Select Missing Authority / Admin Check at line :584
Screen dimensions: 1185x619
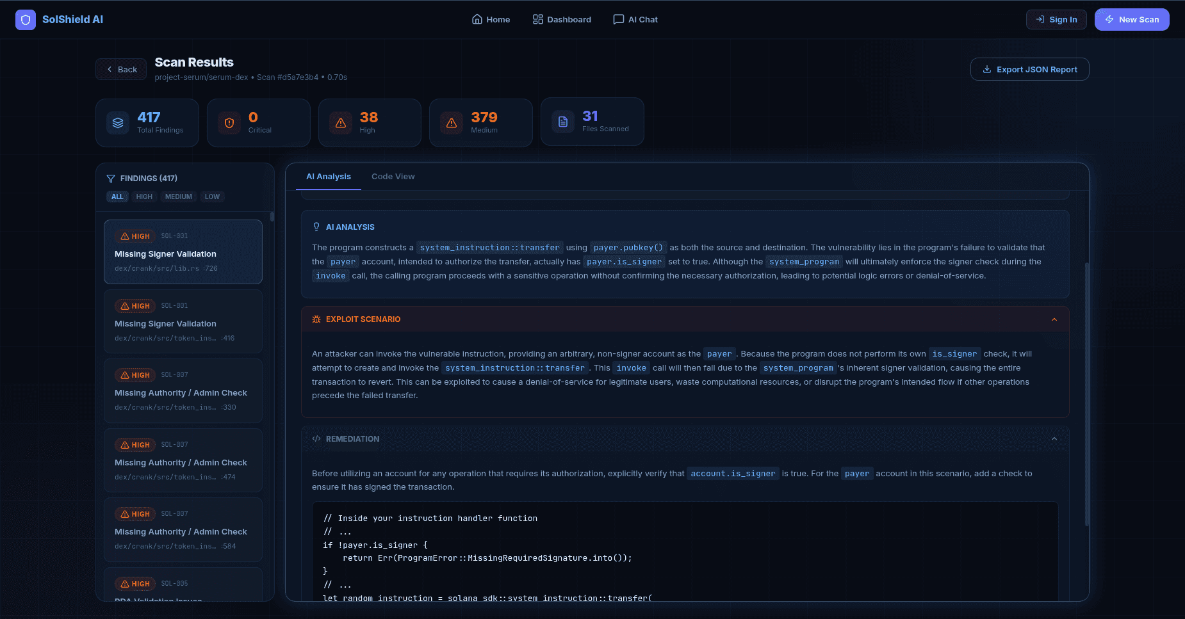click(183, 529)
